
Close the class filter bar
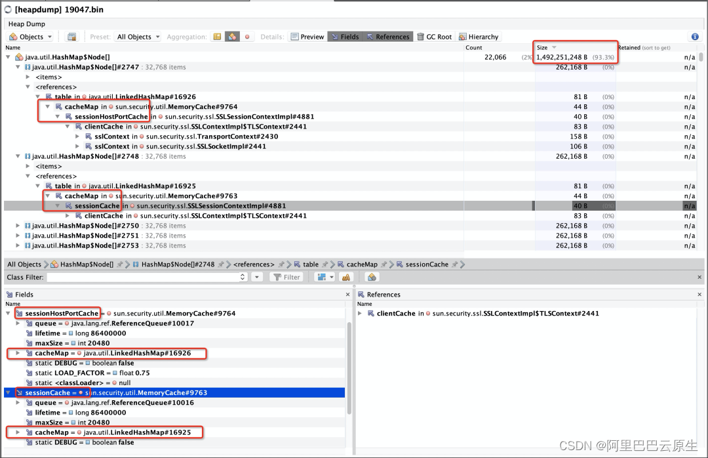(699, 277)
